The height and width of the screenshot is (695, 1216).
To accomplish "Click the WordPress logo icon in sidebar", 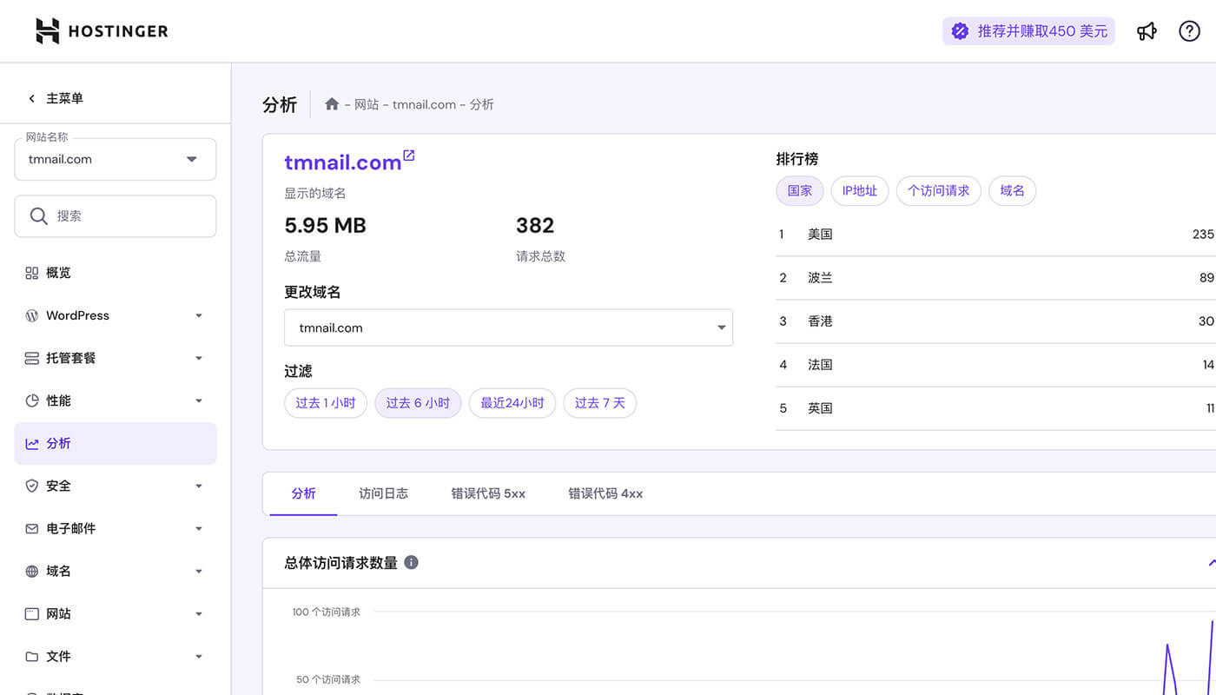I will [32, 315].
